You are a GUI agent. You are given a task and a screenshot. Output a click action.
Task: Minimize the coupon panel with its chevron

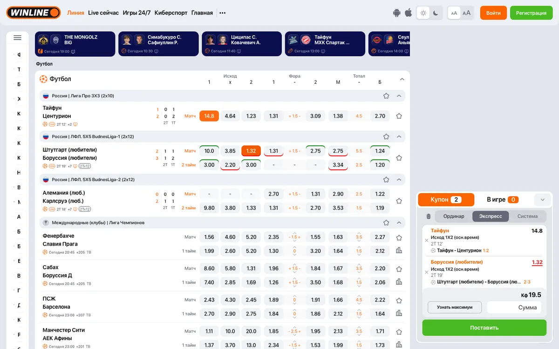coord(543,200)
